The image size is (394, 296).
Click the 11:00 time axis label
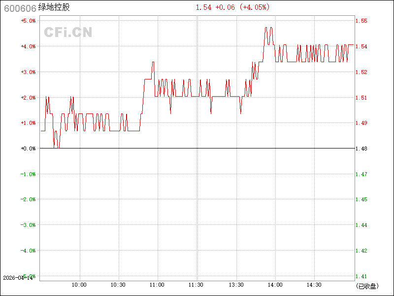pos(157,285)
